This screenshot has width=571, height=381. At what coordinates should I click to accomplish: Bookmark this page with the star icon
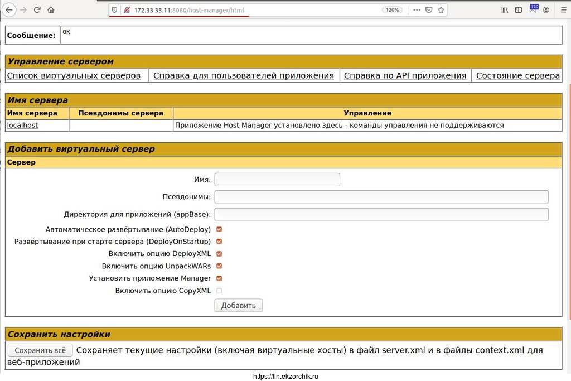pyautogui.click(x=441, y=10)
